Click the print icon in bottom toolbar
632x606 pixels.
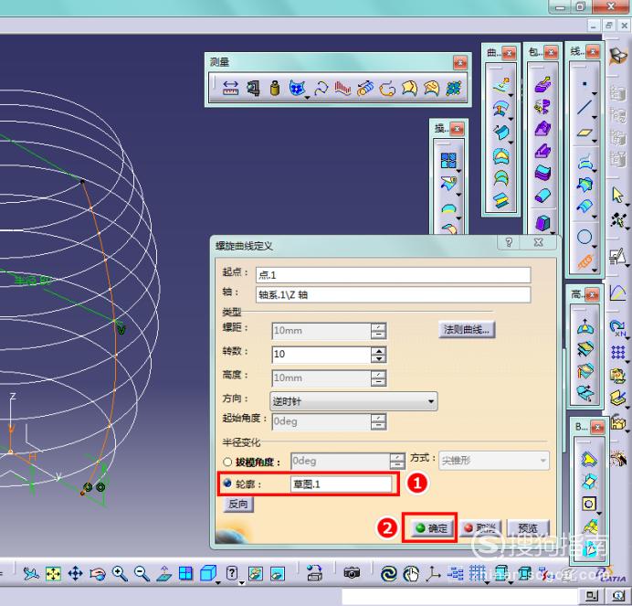(x=314, y=573)
